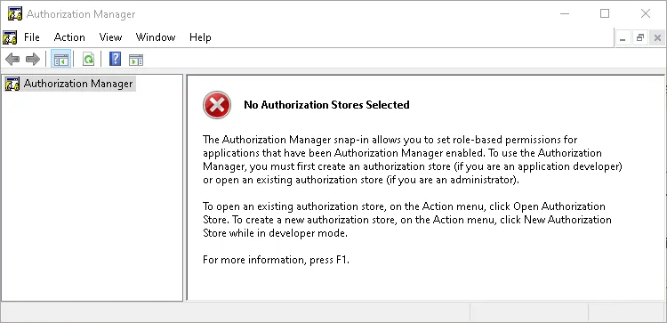
Task: Open the View menu
Action: point(110,37)
